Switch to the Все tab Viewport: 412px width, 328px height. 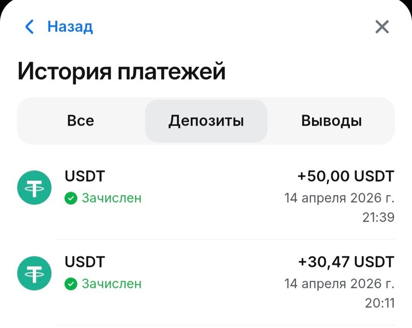pos(81,121)
